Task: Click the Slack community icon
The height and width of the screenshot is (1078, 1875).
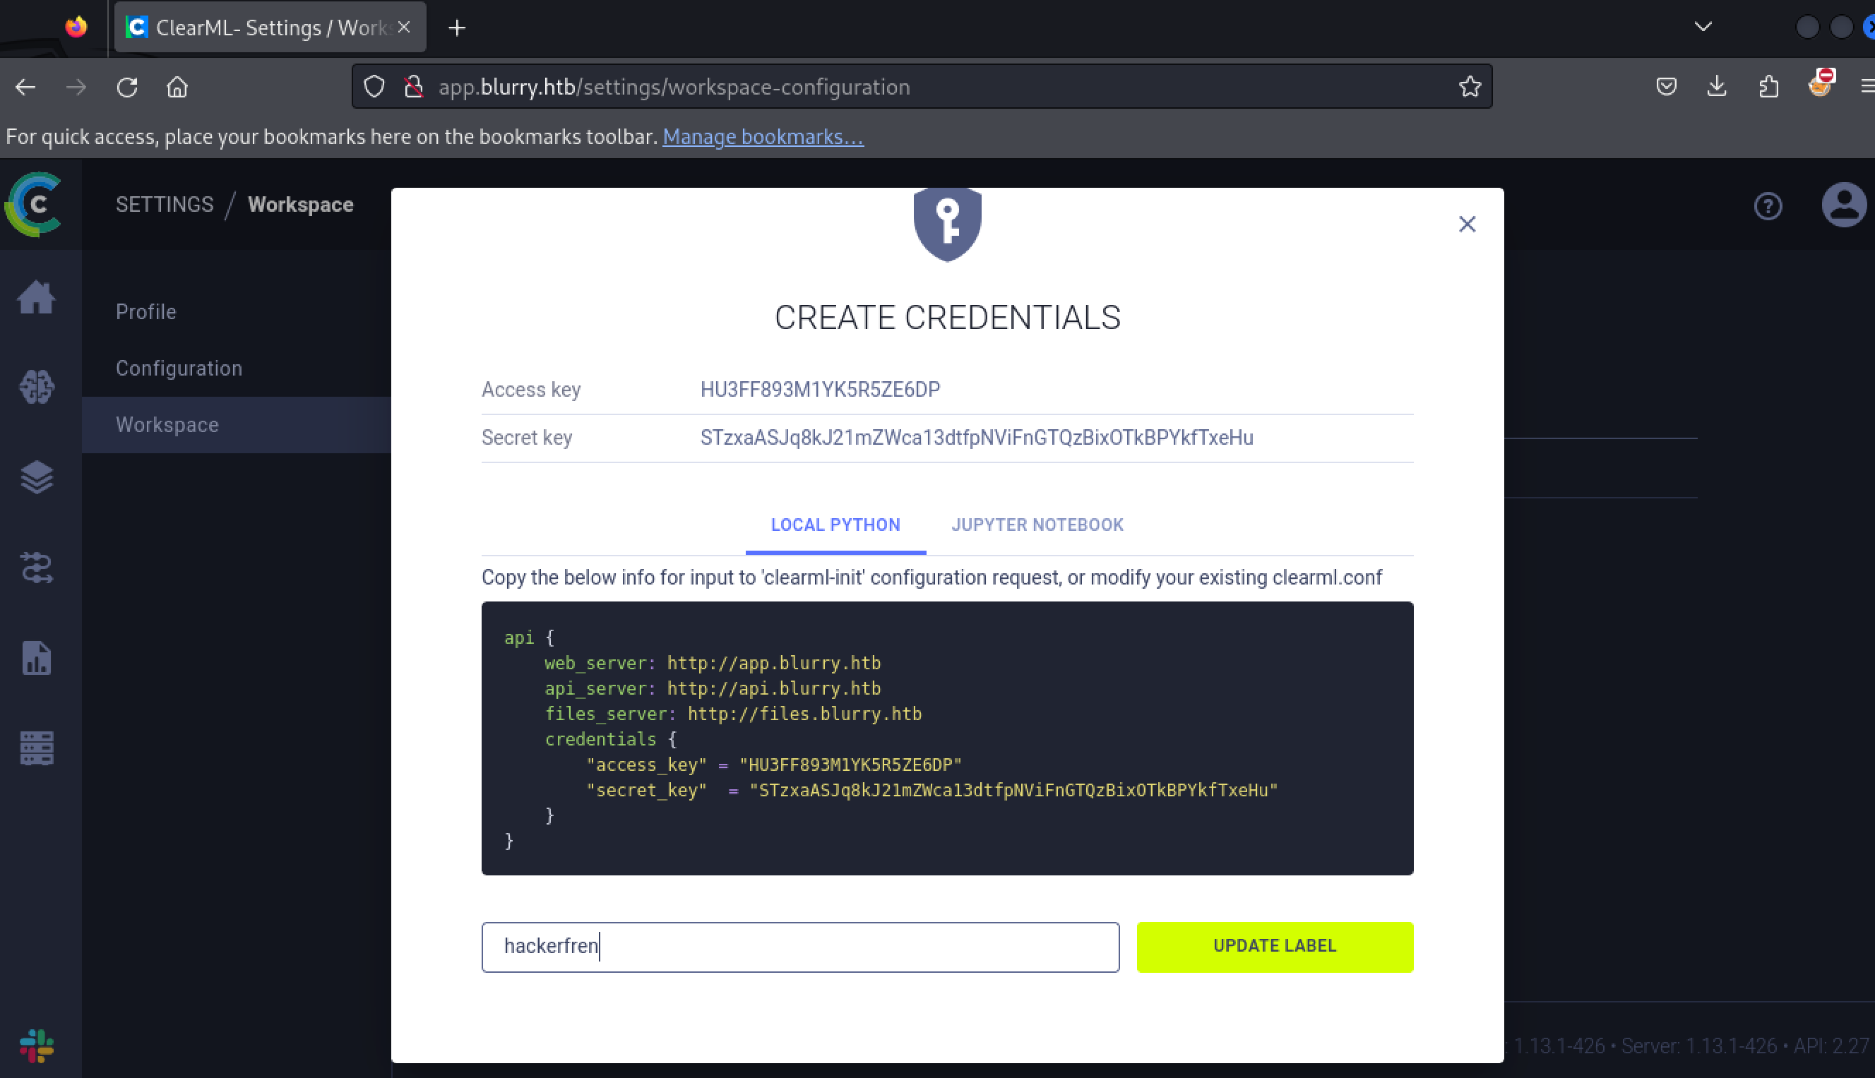Action: click(35, 1045)
